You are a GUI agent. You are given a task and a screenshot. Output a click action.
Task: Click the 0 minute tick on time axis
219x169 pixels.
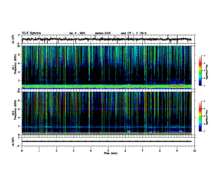tap(22, 151)
